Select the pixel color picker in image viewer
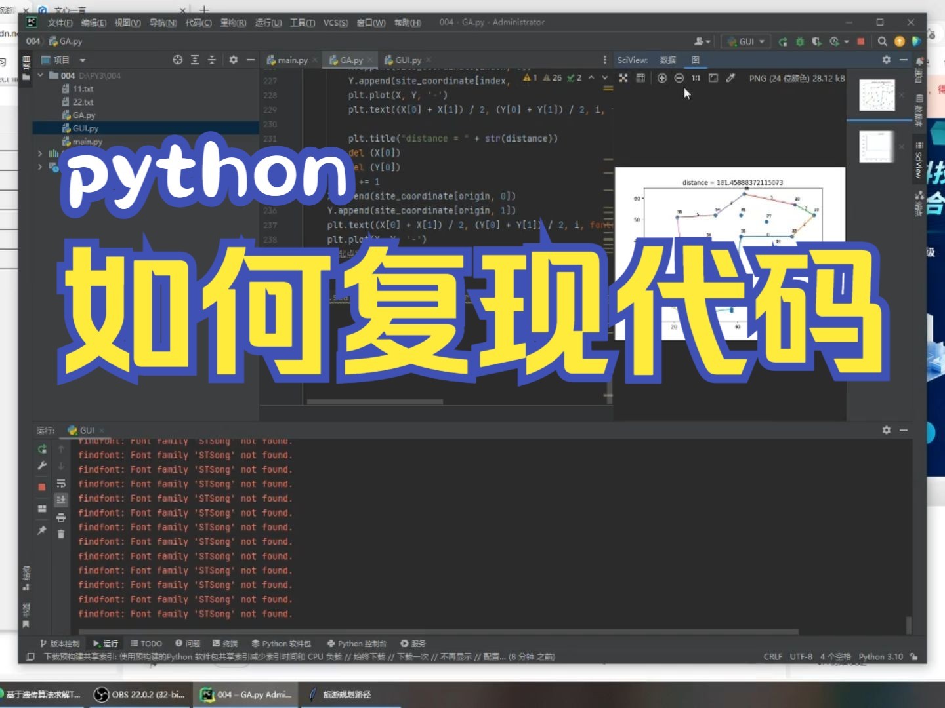The height and width of the screenshot is (708, 945). (730, 78)
